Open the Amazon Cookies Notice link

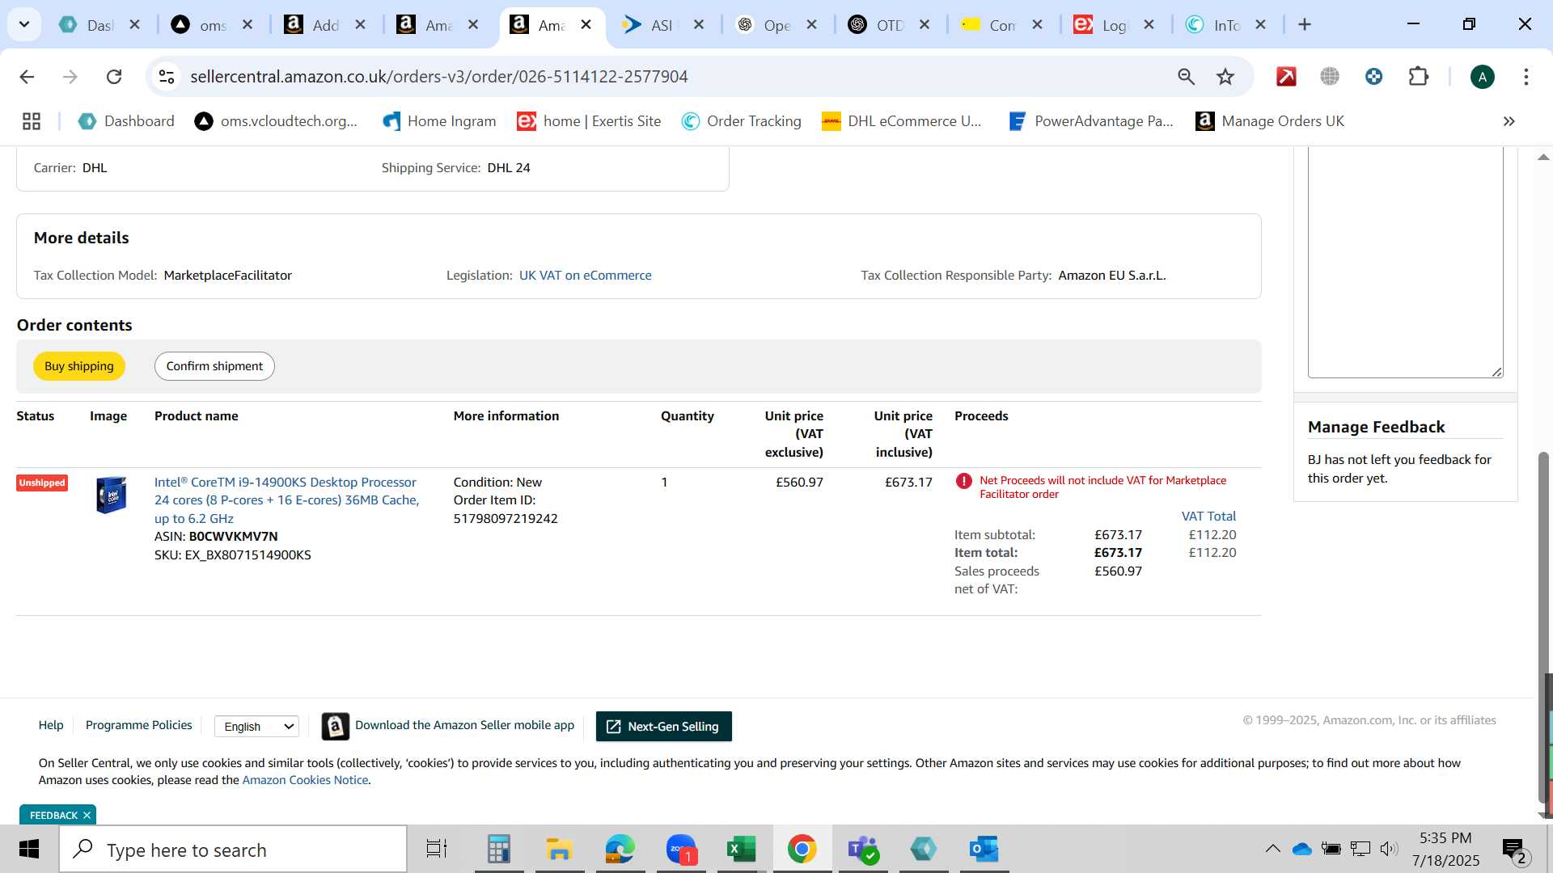305,780
